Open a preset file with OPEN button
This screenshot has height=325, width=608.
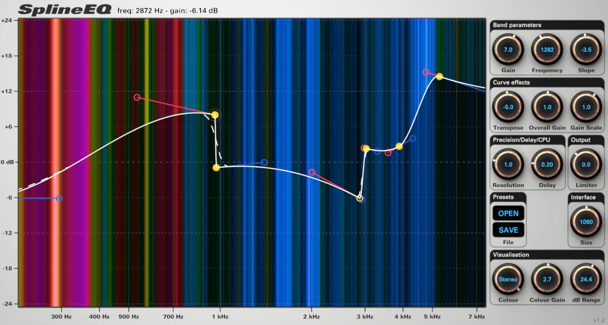pos(508,213)
